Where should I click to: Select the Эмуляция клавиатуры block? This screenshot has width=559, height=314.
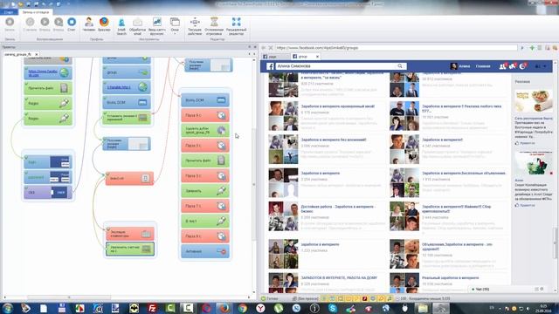130,234
